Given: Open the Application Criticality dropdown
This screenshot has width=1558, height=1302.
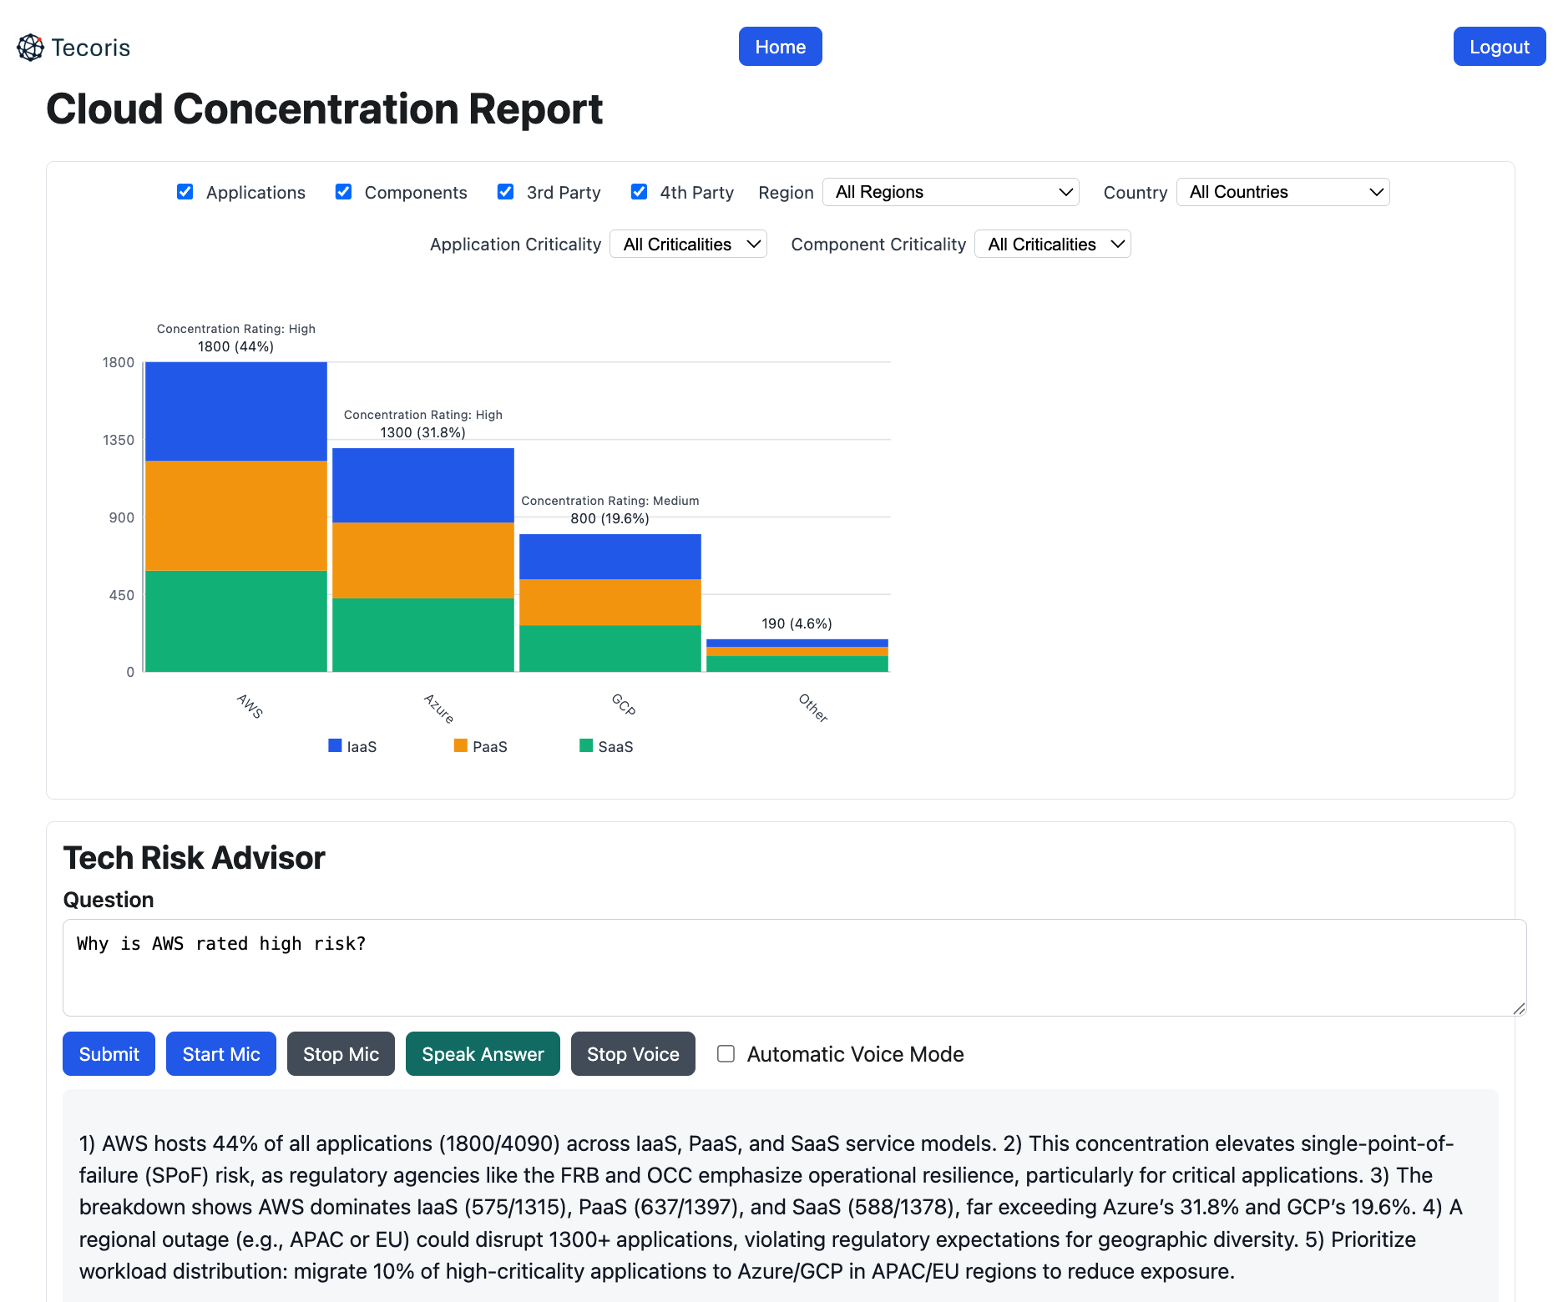Looking at the screenshot, I should coord(688,244).
